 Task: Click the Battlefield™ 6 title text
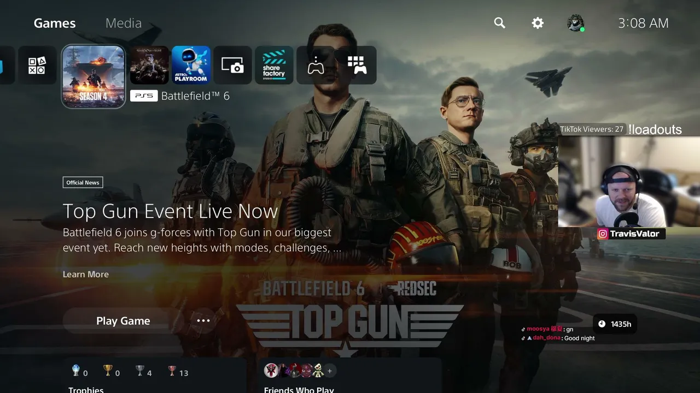[195, 96]
